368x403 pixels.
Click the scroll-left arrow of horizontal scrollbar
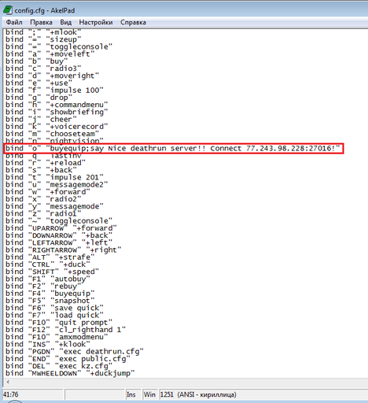(x=8, y=382)
